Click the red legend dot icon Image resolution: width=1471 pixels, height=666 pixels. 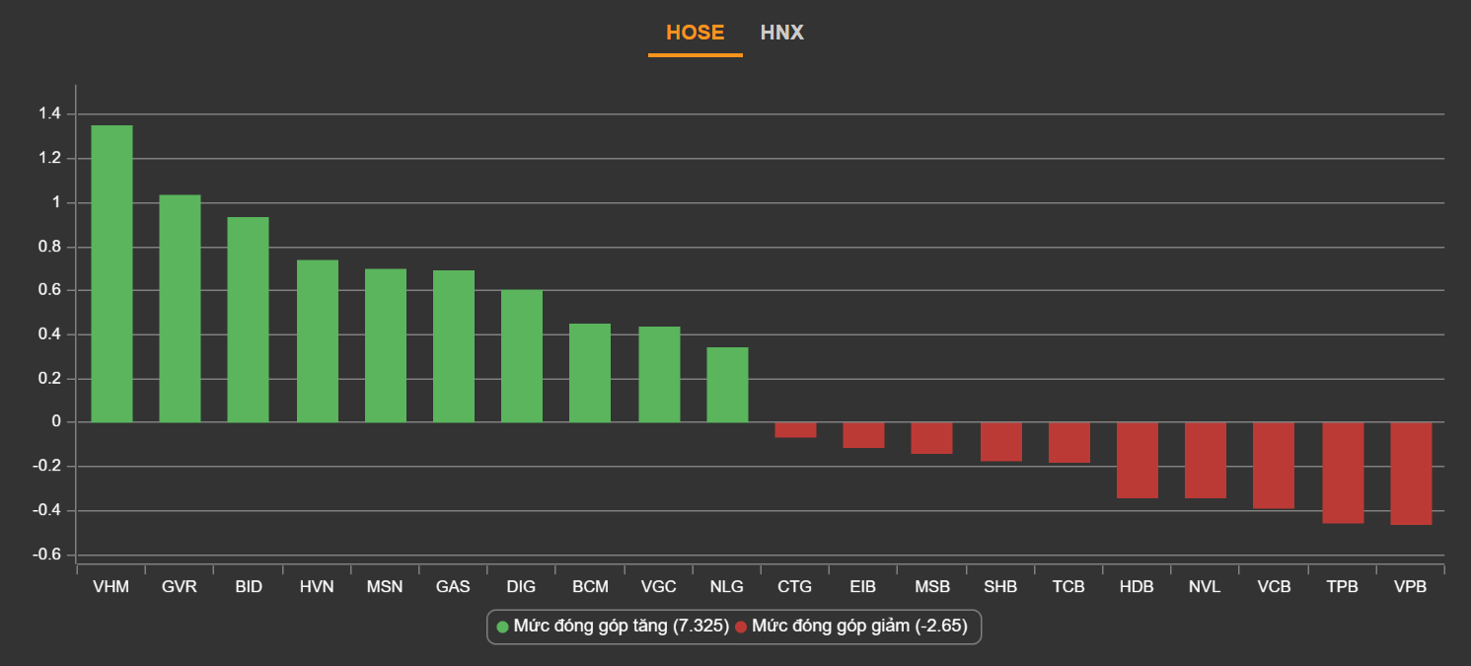pos(741,627)
